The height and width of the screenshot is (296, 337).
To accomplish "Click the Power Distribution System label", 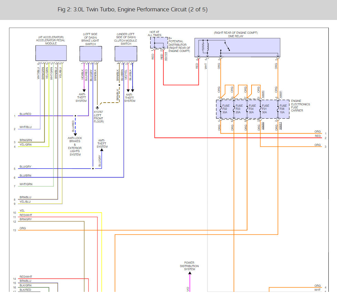I will 190,266.
